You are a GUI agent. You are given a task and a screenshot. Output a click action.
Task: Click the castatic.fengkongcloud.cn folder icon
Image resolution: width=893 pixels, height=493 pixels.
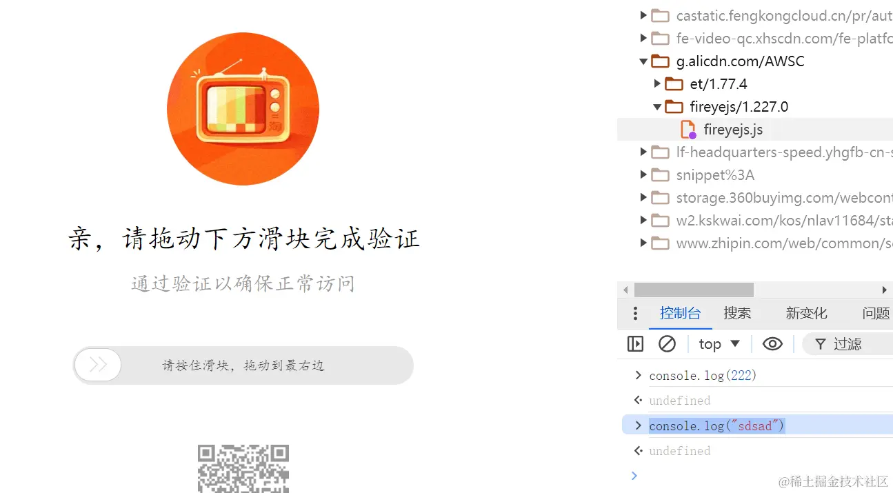pos(661,15)
